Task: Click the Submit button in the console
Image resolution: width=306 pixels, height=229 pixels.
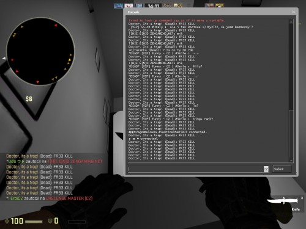Action: click(282, 169)
